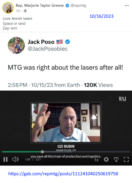
Task: Open the gab.com/repmtg post link
Action: pyautogui.click(x=63, y=174)
